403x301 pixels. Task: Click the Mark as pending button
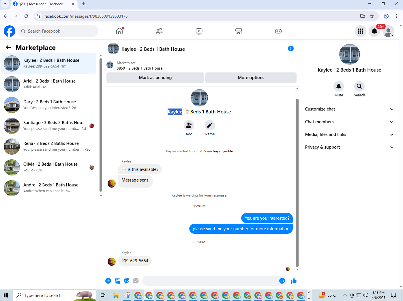click(155, 78)
